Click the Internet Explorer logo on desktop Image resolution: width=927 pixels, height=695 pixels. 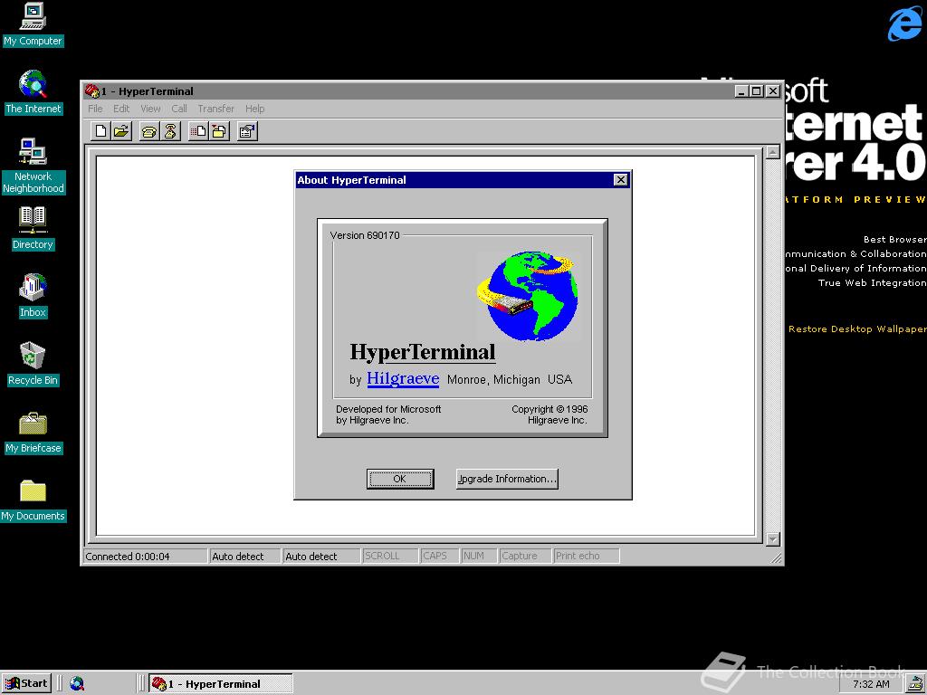click(904, 24)
